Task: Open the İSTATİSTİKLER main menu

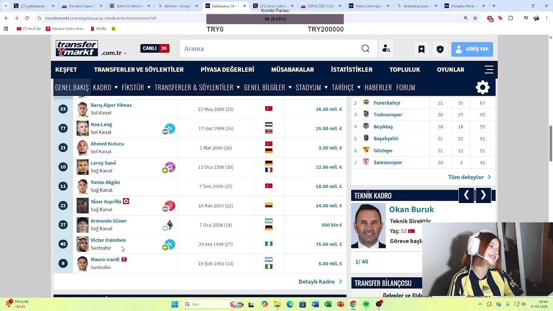Action: [352, 70]
